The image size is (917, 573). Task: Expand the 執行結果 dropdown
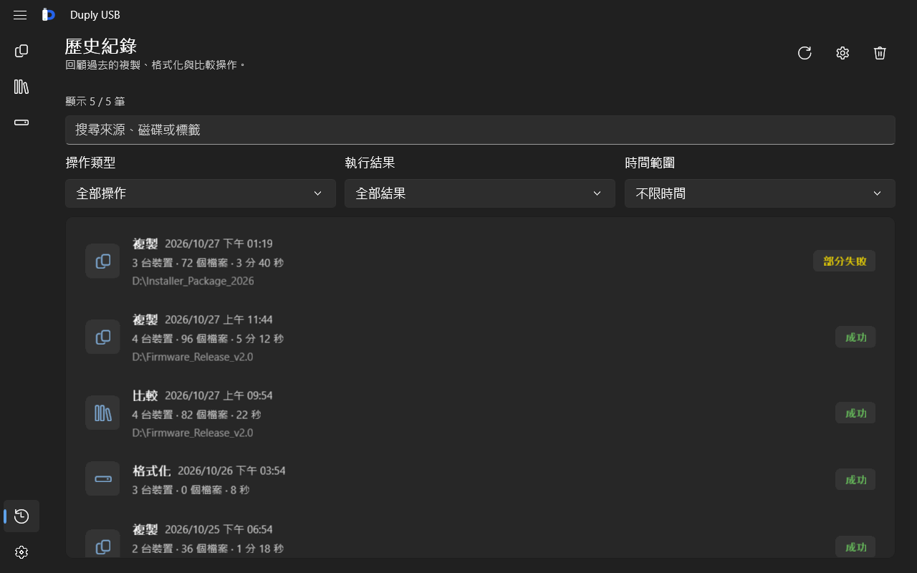(480, 193)
